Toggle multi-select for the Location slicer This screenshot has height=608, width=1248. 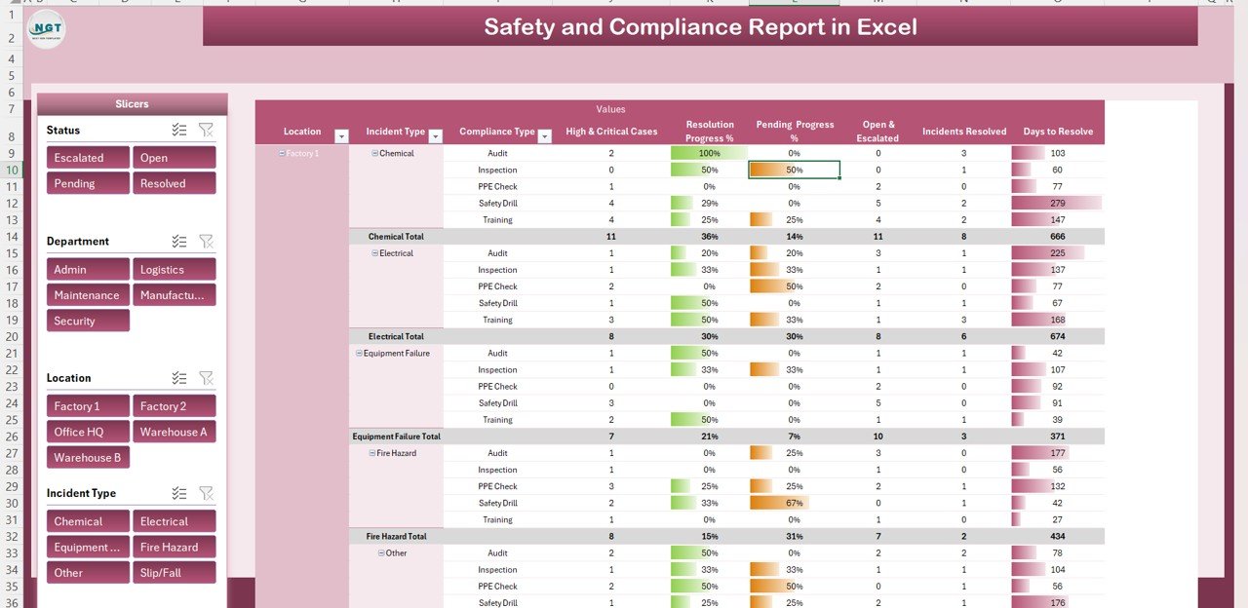pos(179,378)
